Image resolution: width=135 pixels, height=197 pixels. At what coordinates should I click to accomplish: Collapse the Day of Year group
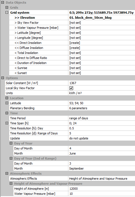[11, 143]
